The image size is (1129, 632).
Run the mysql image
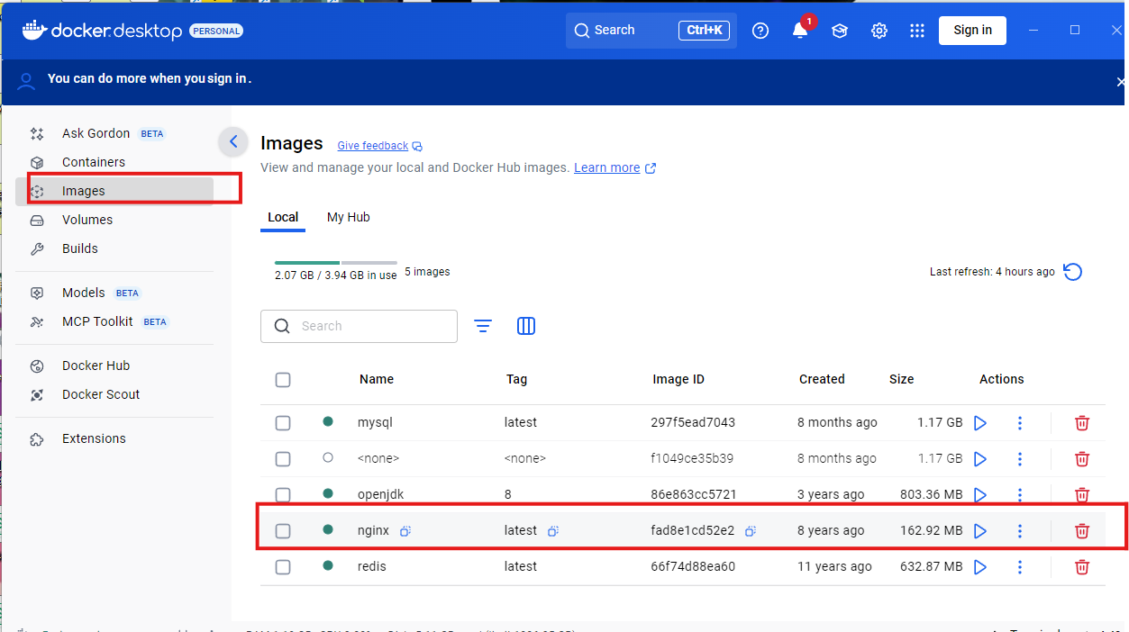tap(980, 422)
